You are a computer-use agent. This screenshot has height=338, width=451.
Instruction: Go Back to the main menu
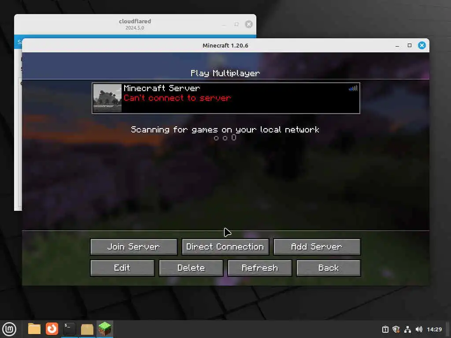pyautogui.click(x=329, y=268)
